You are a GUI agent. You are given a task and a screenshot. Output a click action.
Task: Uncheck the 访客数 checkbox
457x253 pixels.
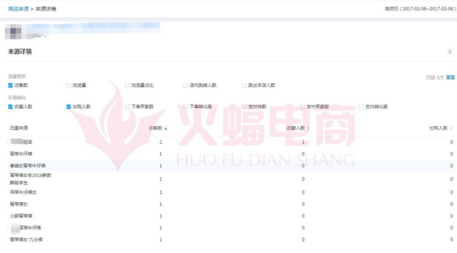10,85
